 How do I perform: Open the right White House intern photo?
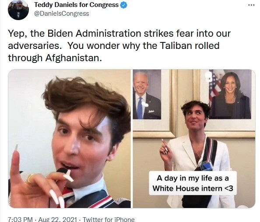(194, 139)
